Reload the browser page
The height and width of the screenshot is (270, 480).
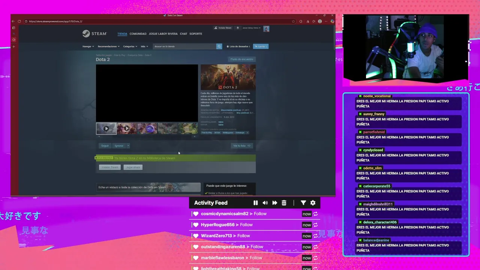pyautogui.click(x=19, y=21)
